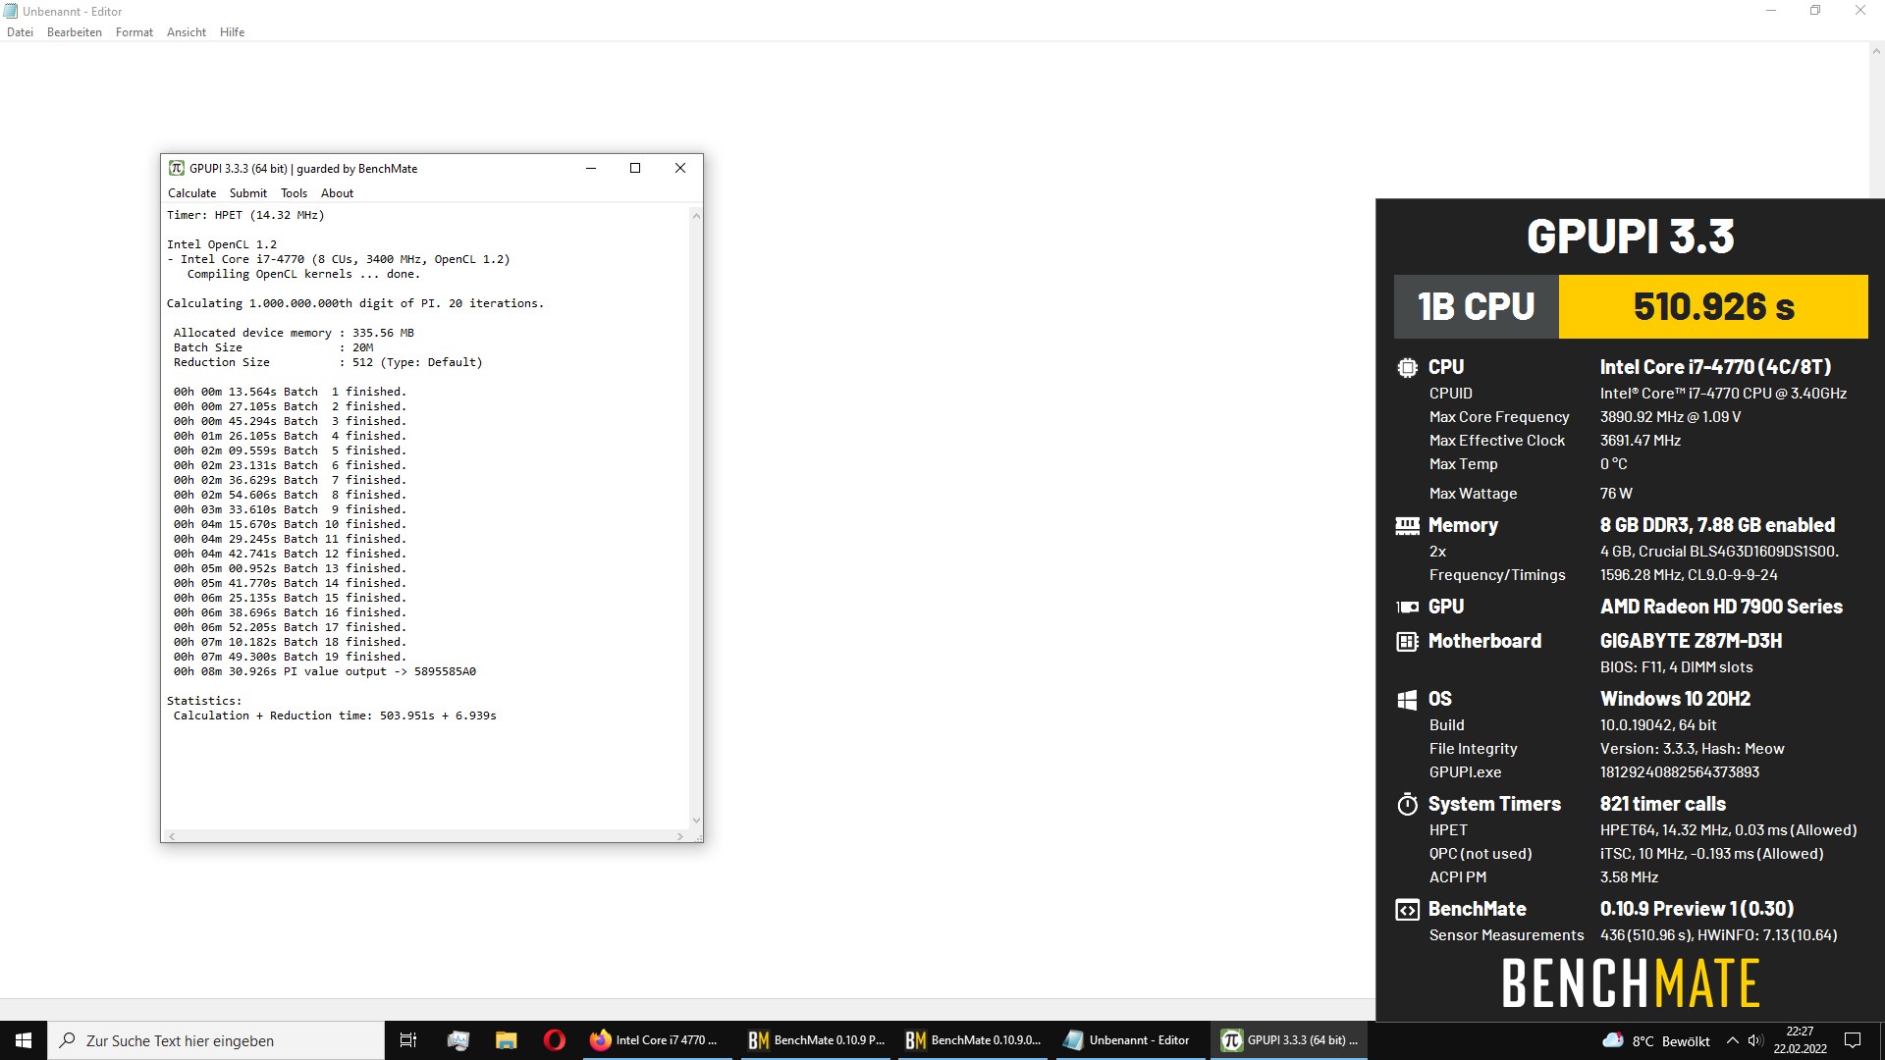The image size is (1885, 1060).
Task: Click the CPU chip icon in BenchMate panel
Action: coord(1407,368)
